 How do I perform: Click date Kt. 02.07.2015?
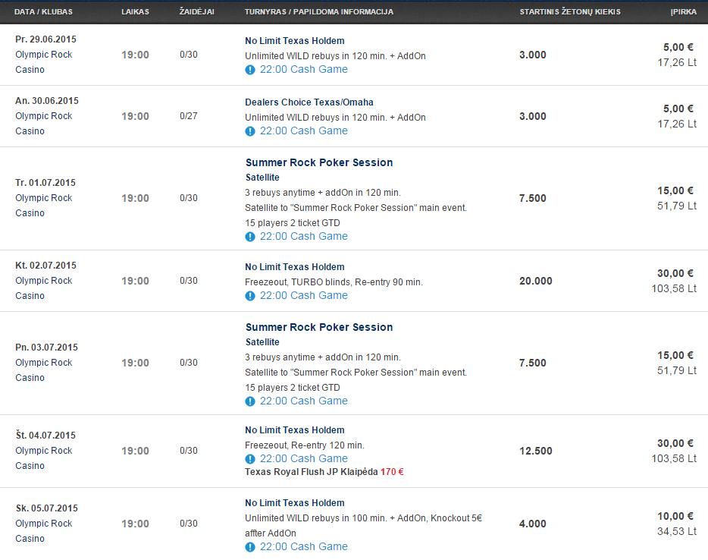click(45, 266)
